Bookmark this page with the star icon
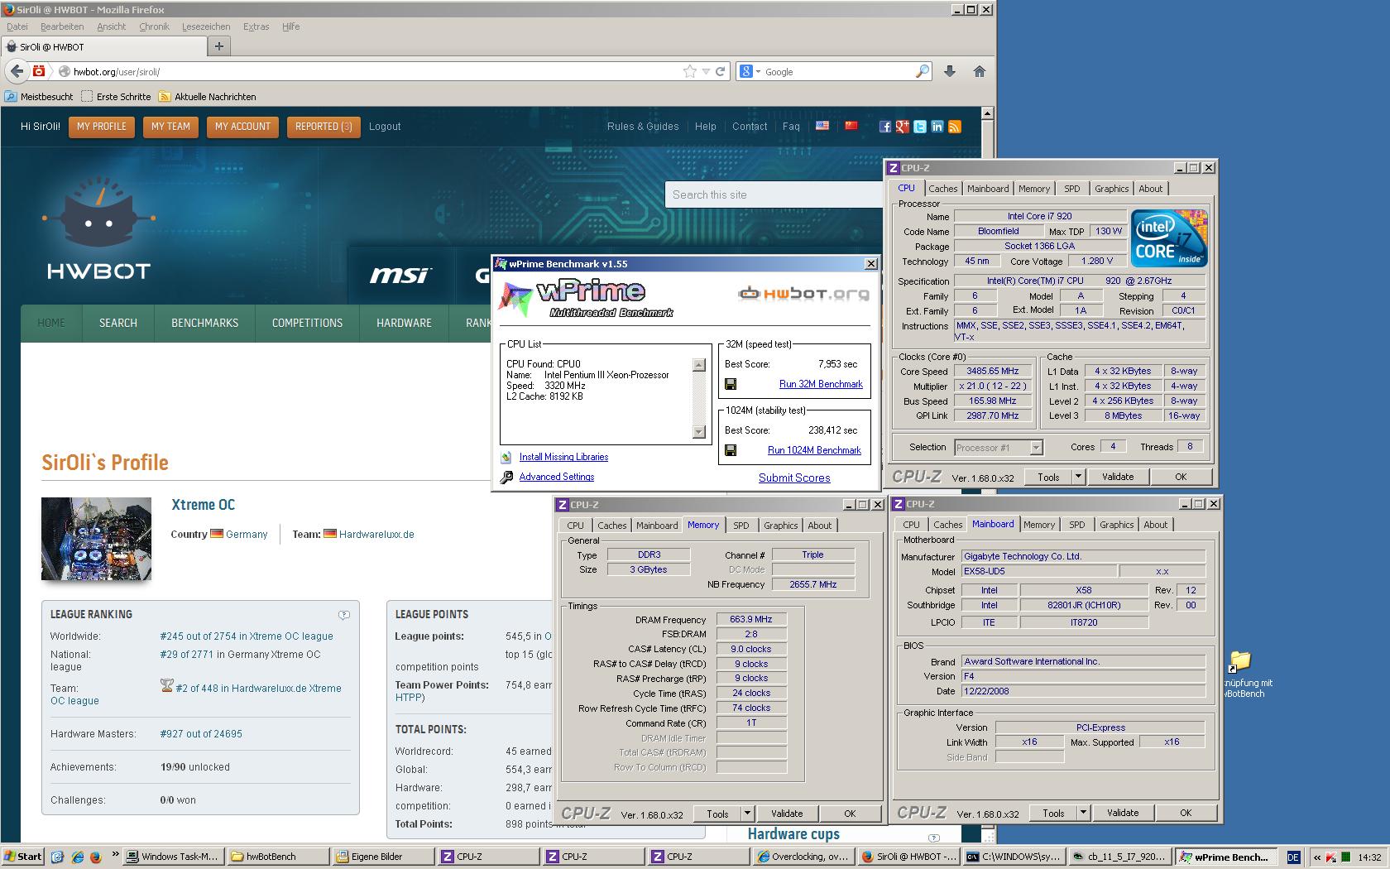Viewport: 1390px width, 869px height. coord(689,71)
